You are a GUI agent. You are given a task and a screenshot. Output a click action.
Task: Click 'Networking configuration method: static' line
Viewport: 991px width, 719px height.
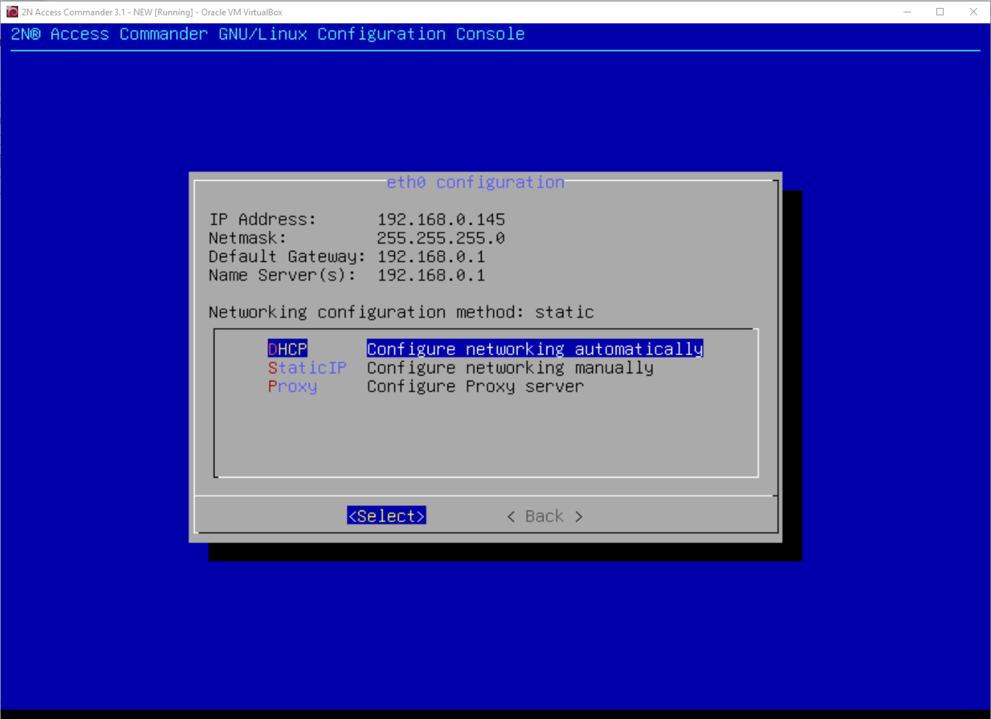[x=401, y=312]
